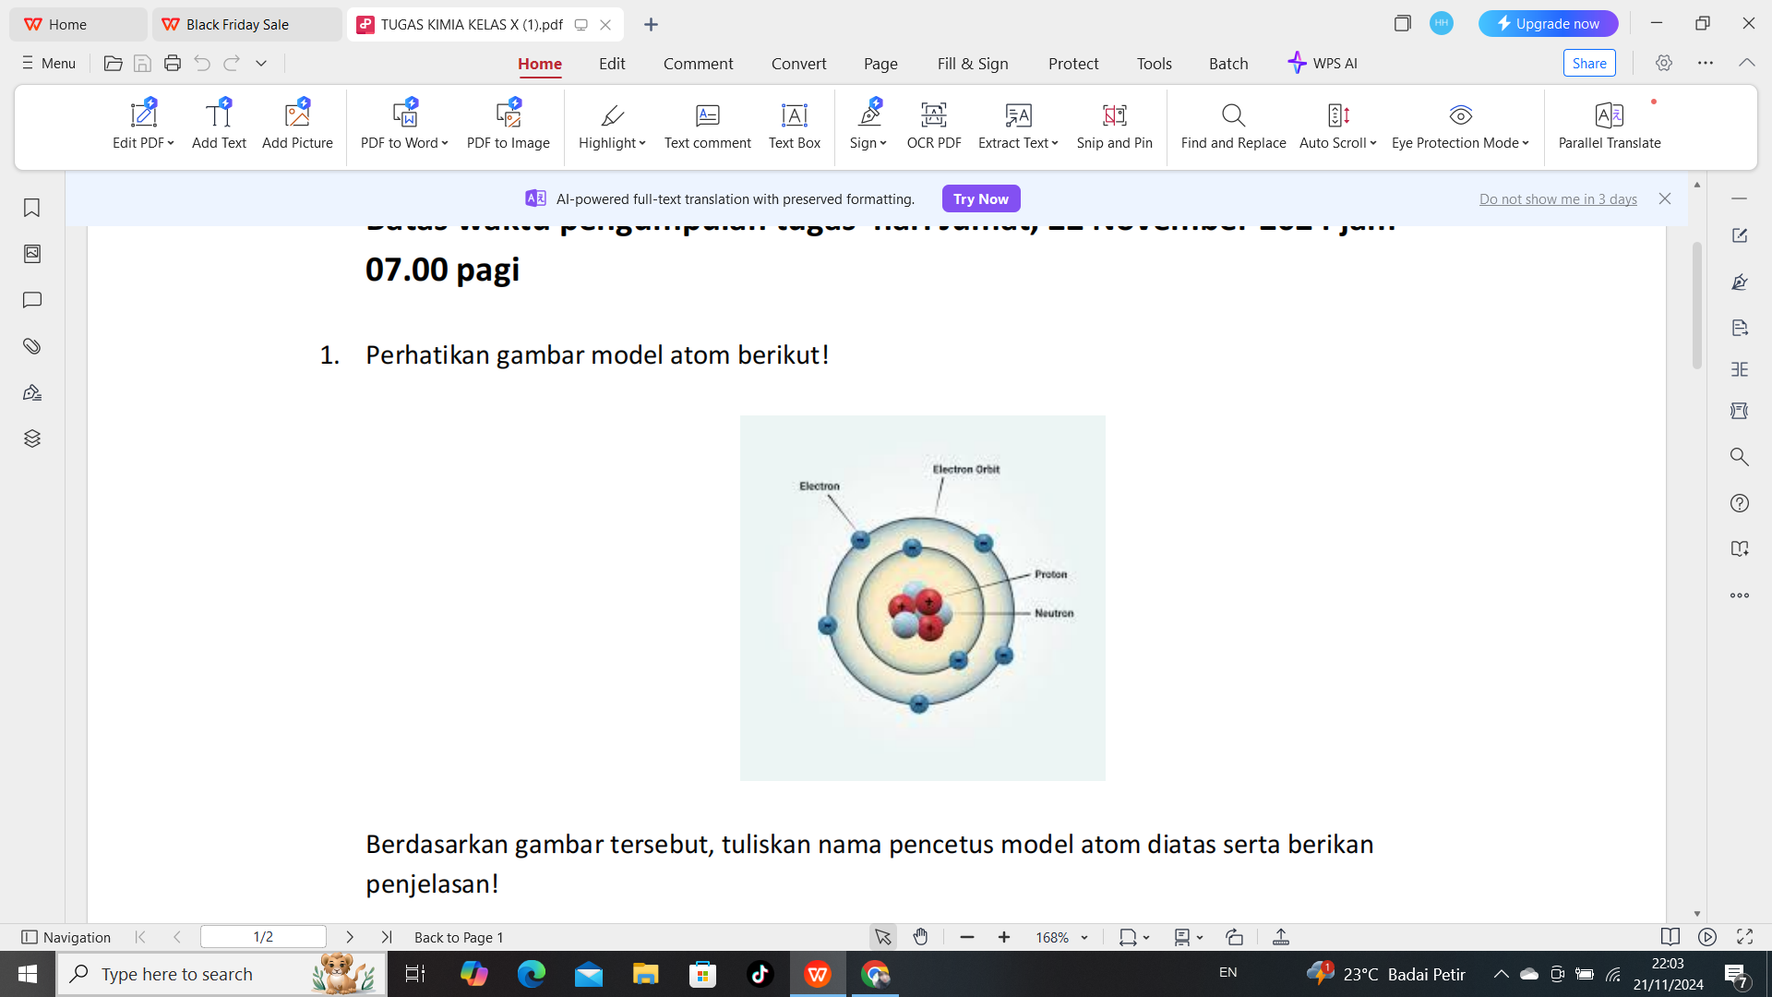Collapse the ribbon with the chevron
The width and height of the screenshot is (1772, 997).
tap(1746, 63)
